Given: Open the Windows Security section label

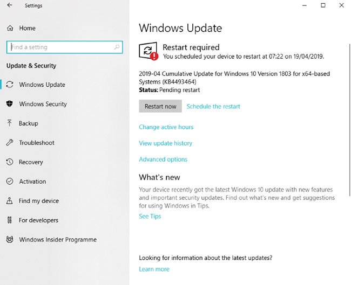Looking at the screenshot, I should click(x=43, y=104).
